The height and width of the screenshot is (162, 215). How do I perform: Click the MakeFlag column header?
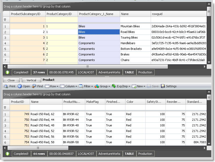95,102
